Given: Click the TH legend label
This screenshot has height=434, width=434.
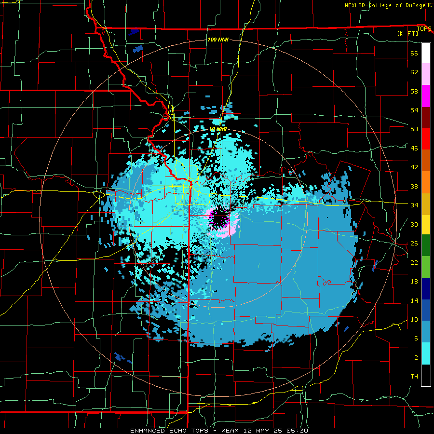Looking at the screenshot, I should [414, 376].
